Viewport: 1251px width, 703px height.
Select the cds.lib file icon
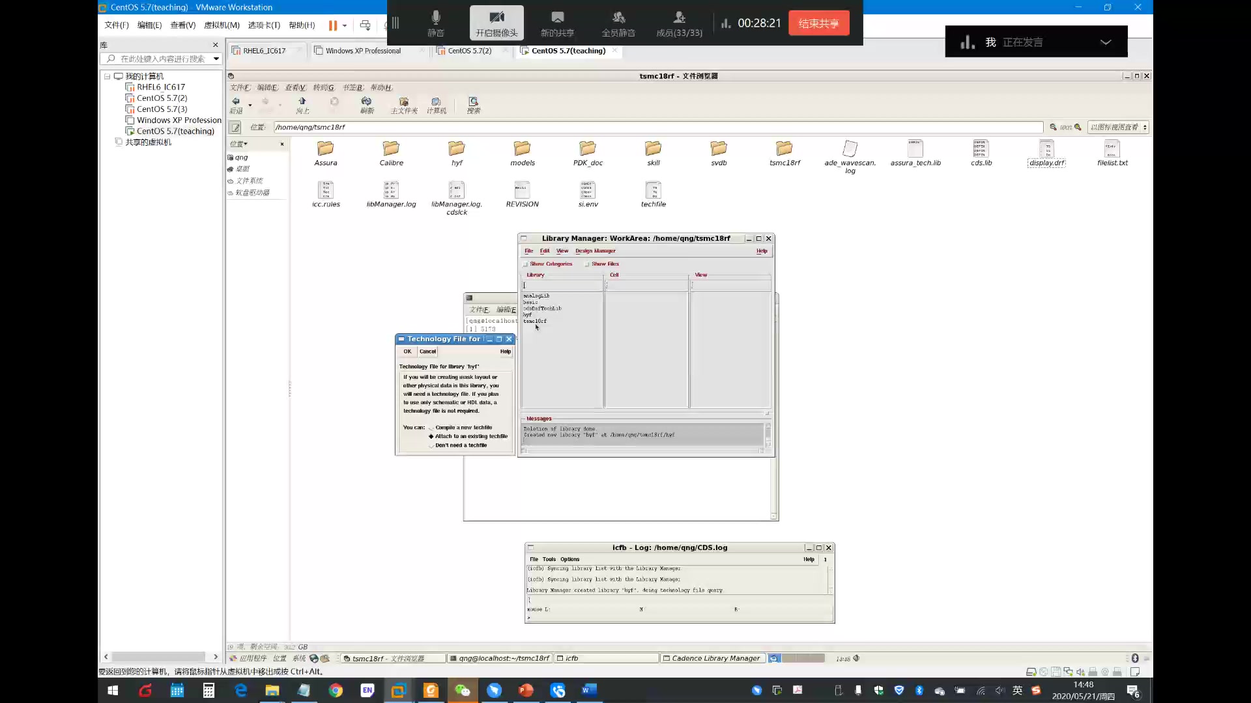click(x=981, y=154)
